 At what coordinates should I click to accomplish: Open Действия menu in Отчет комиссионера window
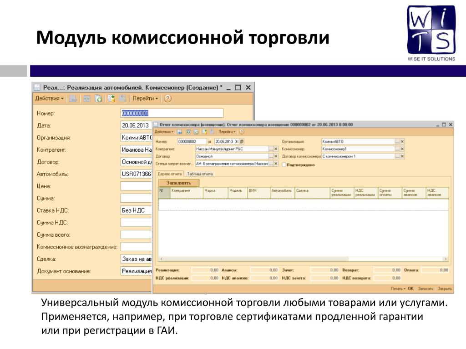click(x=164, y=132)
